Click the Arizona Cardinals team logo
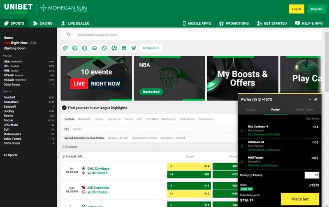The image size is (329, 207). point(83,188)
